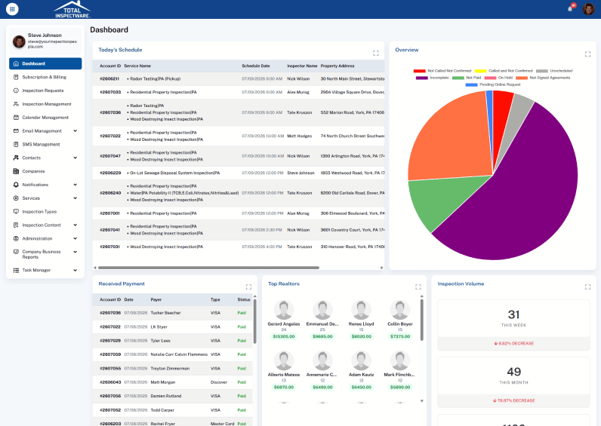Viewport: 601px width, 426px height.
Task: Toggle Not Signed Agreements legend item
Action: point(543,78)
